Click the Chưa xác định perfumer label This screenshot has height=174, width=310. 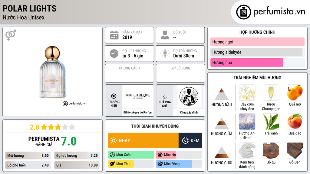(x=189, y=112)
